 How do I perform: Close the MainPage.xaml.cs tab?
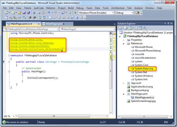39,24
